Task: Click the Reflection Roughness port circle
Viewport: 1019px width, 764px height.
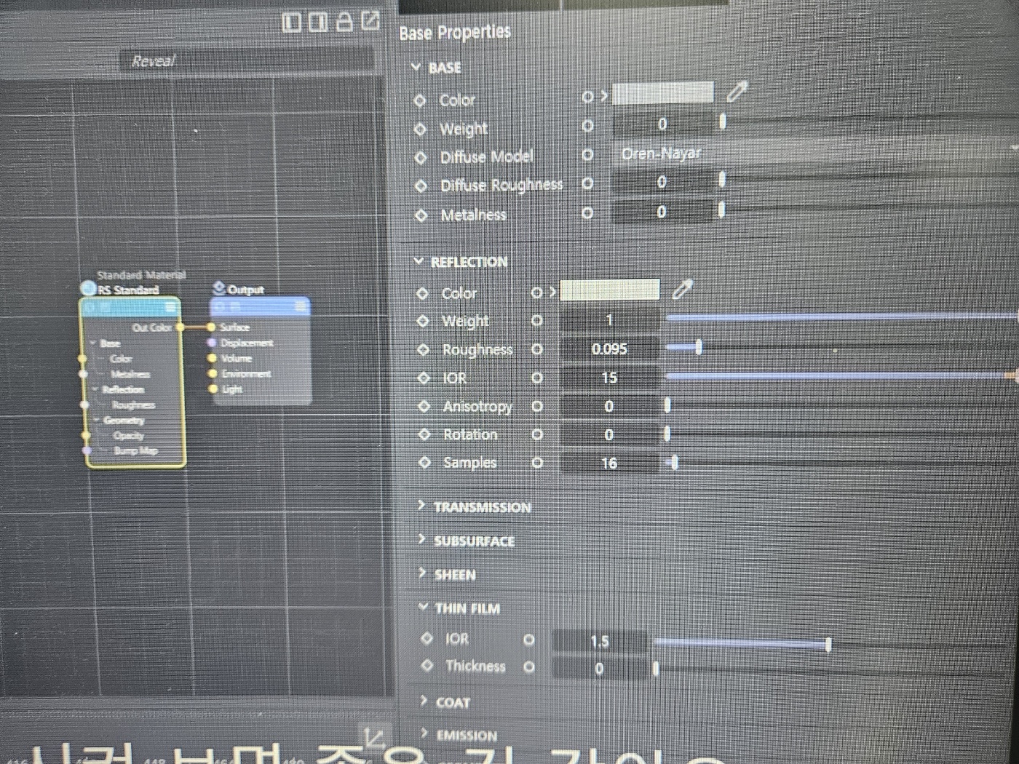Action: [537, 349]
